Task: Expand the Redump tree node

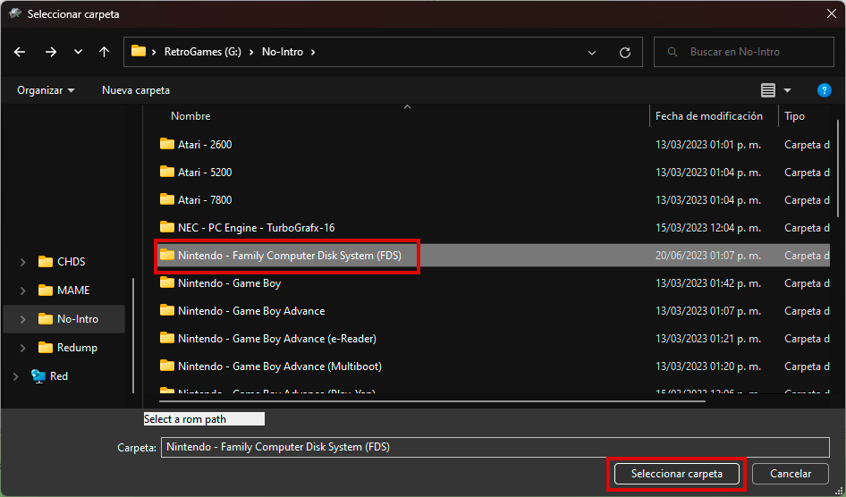Action: (x=22, y=348)
